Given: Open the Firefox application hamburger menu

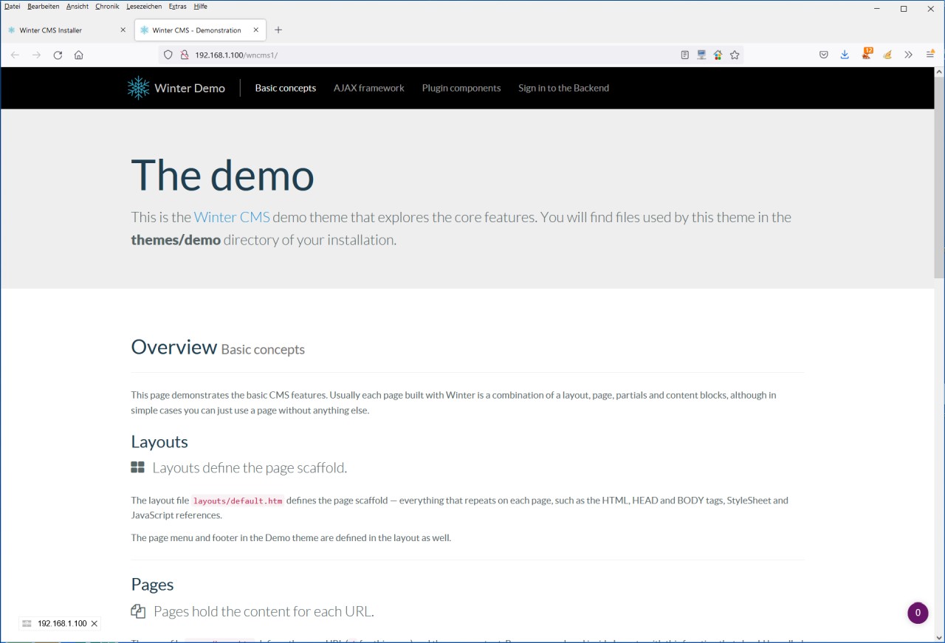Looking at the screenshot, I should coord(930,55).
